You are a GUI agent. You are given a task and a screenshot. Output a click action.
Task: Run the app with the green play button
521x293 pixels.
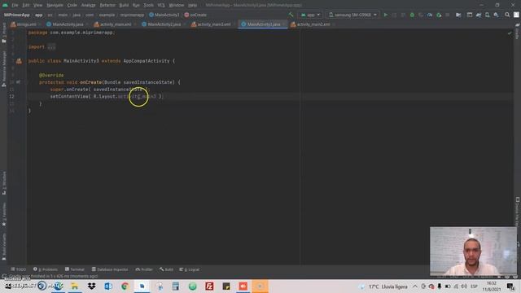coord(385,15)
